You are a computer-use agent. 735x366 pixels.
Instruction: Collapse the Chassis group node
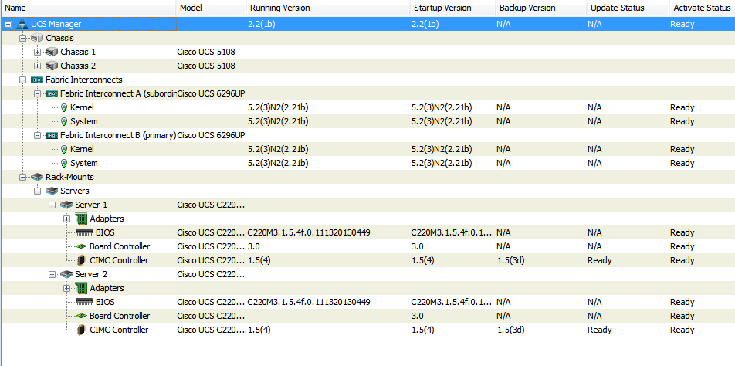(x=22, y=39)
